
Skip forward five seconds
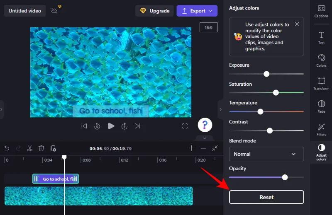[x=124, y=126]
